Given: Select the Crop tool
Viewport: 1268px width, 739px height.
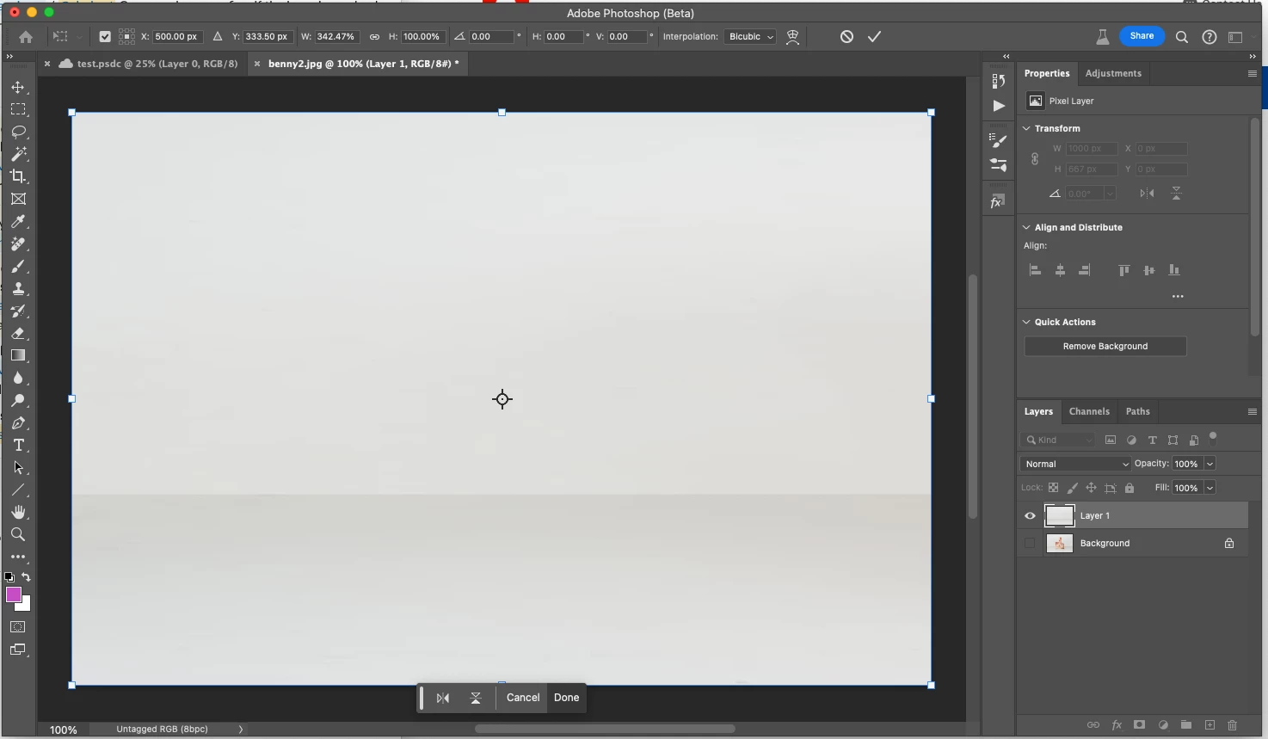Looking at the screenshot, I should [18, 176].
